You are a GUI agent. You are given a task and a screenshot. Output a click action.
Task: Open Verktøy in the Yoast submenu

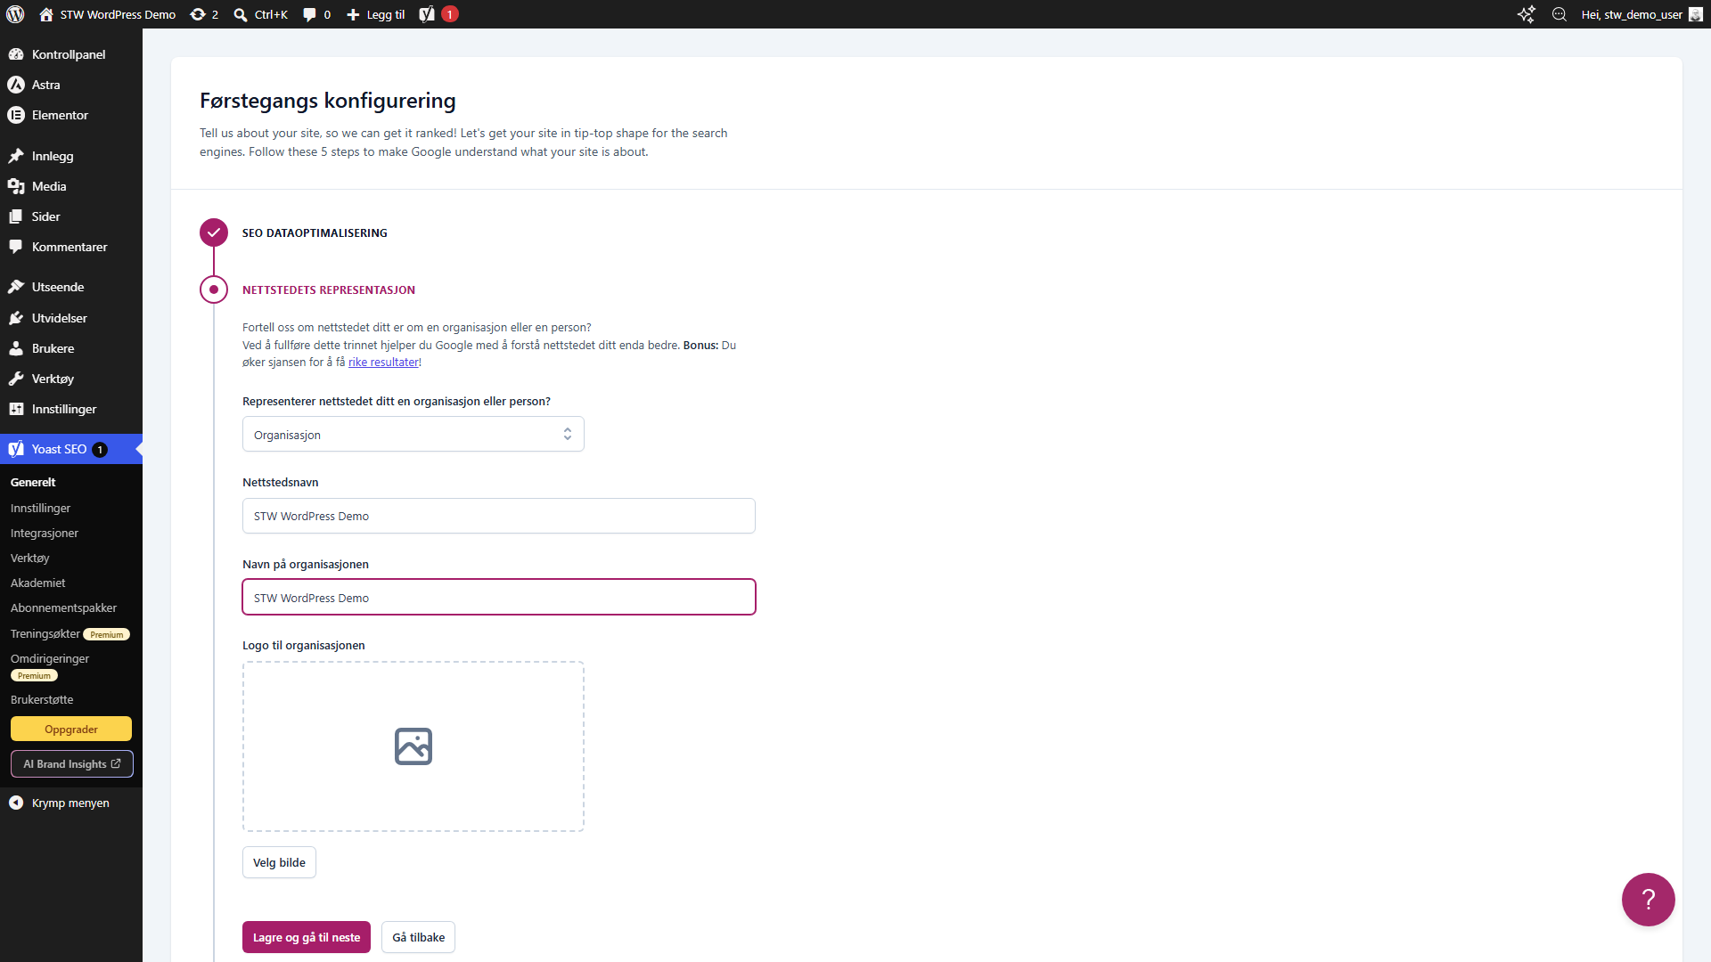[x=30, y=558]
